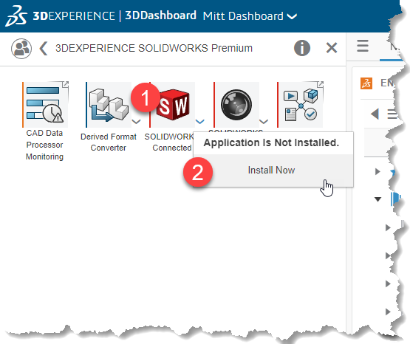410x344 pixels.
Task: Go back with the left chevron
Action: coord(44,48)
